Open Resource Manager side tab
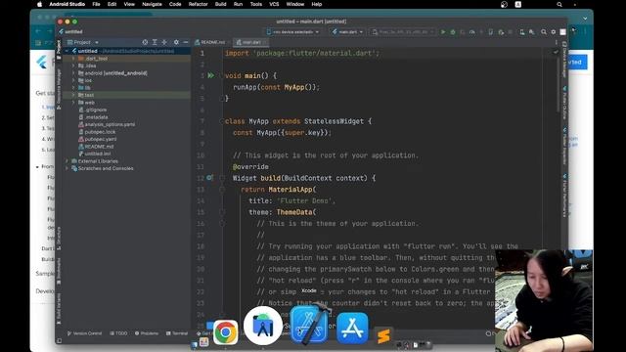Image resolution: width=626 pixels, height=352 pixels. (59, 89)
